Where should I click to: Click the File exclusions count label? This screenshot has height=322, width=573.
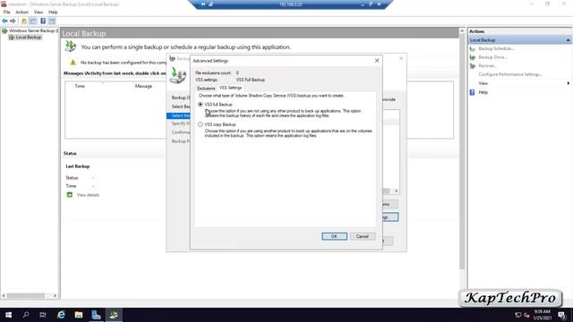pos(213,73)
